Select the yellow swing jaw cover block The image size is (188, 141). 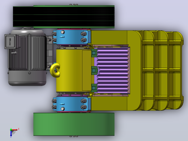coord(73,70)
